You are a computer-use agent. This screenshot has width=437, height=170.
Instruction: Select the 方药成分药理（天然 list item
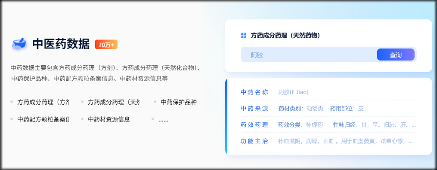114,102
